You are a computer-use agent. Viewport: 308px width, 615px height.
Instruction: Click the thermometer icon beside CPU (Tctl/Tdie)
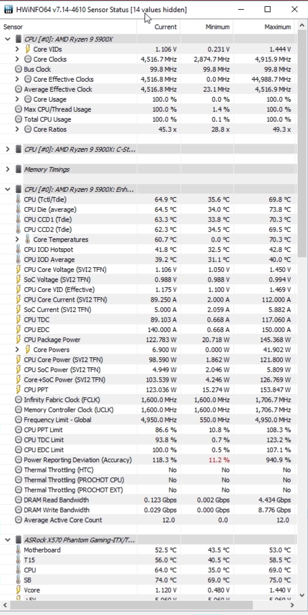tap(18, 200)
